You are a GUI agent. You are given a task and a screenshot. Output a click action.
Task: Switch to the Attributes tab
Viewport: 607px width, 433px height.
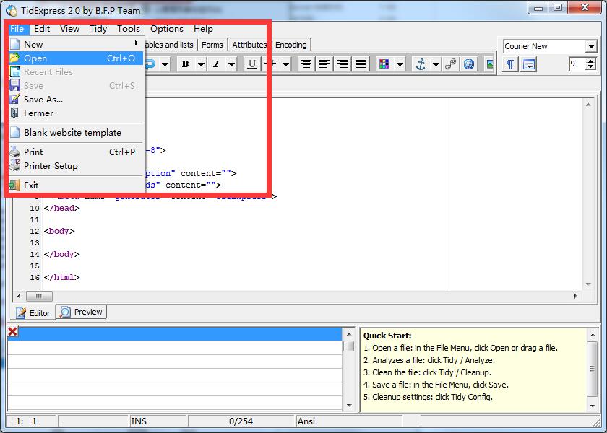pos(250,45)
